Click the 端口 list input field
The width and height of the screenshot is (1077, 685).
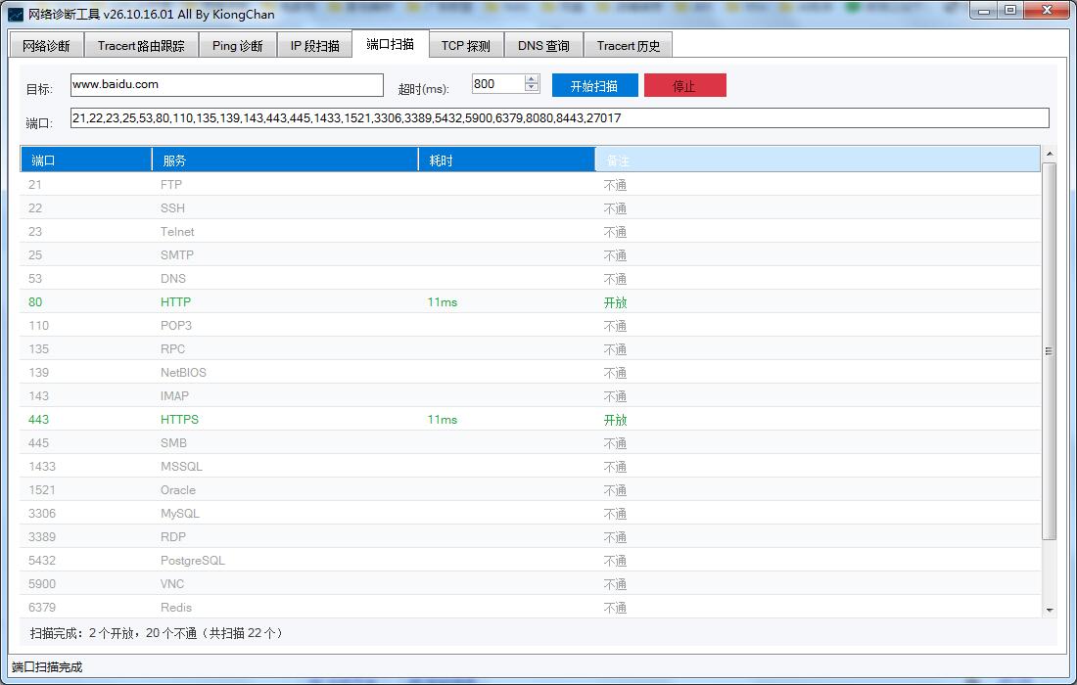coord(560,118)
